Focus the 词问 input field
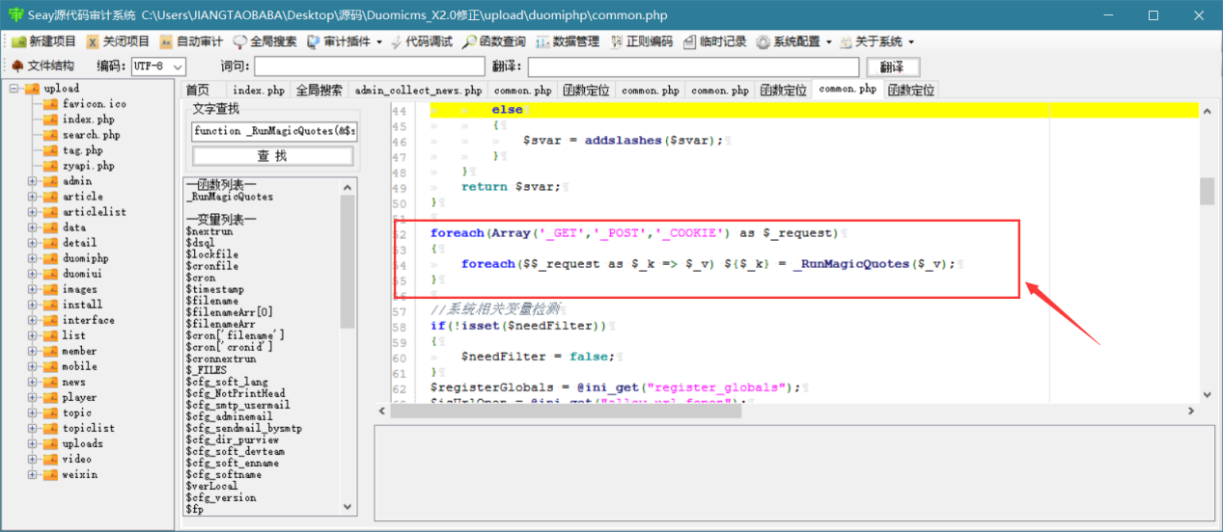 click(370, 66)
